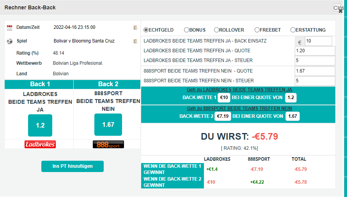Click the match name Bolivar v Blooming Santa Cruz

tap(84, 41)
